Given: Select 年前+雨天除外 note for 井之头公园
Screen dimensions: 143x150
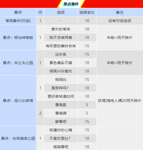Looking at the screenshot, I should 120,63.
